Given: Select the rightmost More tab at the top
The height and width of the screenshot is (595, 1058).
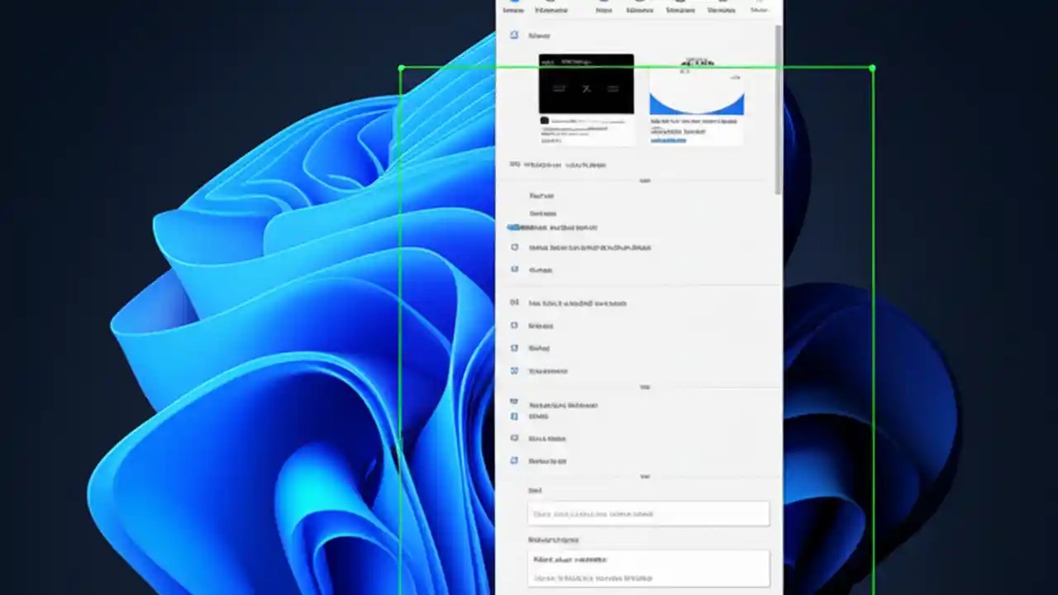Looking at the screenshot, I should click(x=759, y=9).
